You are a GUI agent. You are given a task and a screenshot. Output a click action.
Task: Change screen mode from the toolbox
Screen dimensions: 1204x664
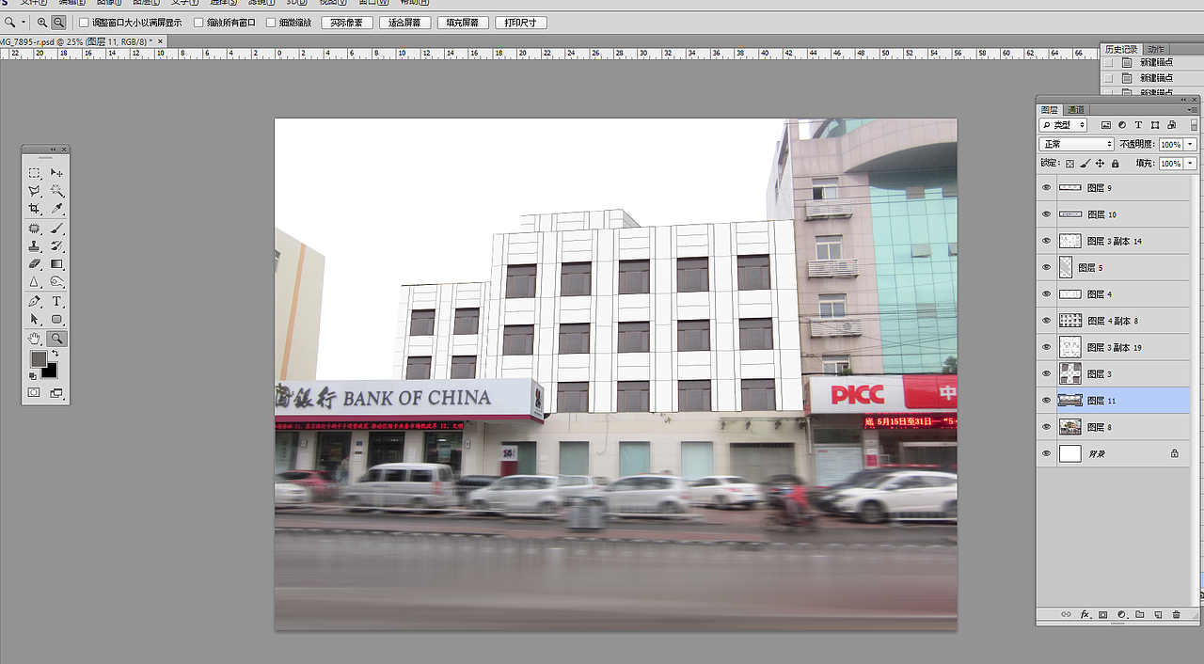[x=56, y=393]
